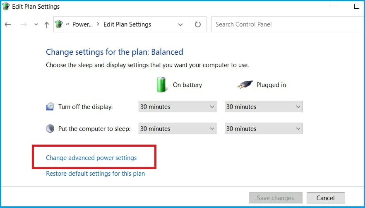Open Change advanced power settings link
Viewport: 365px width, 208px height.
point(91,158)
